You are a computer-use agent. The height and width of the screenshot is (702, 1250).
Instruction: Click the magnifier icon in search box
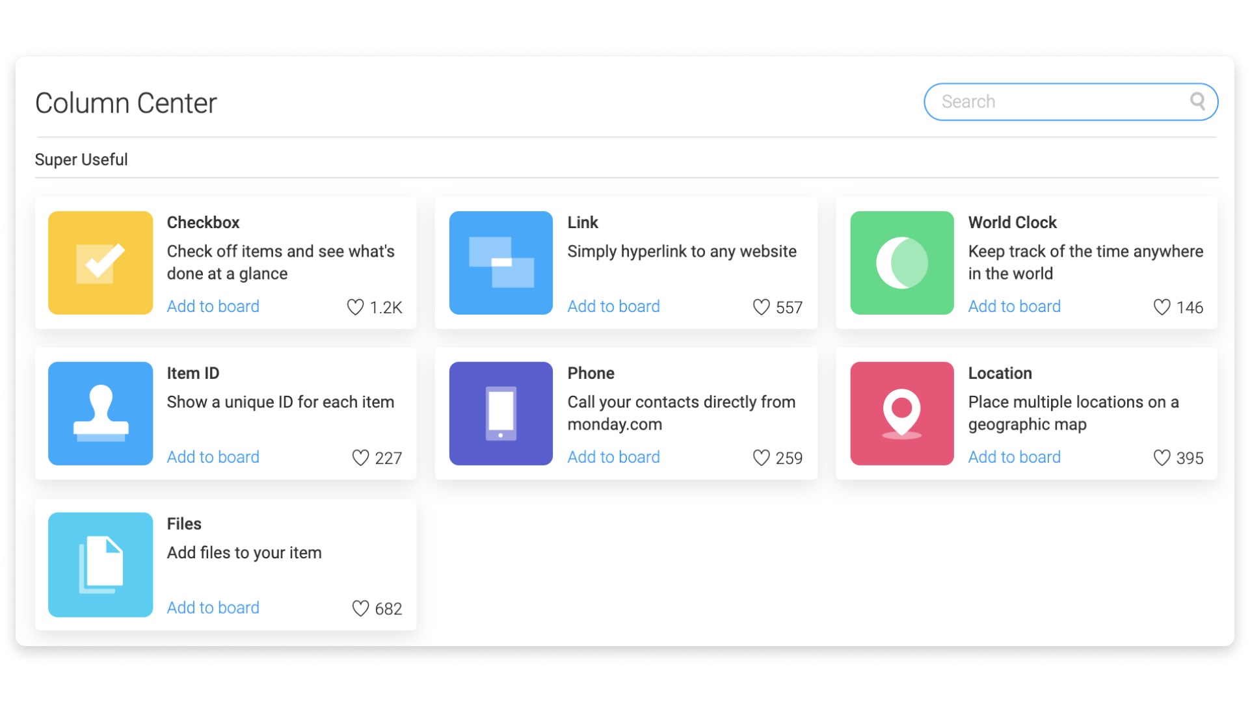click(1197, 101)
